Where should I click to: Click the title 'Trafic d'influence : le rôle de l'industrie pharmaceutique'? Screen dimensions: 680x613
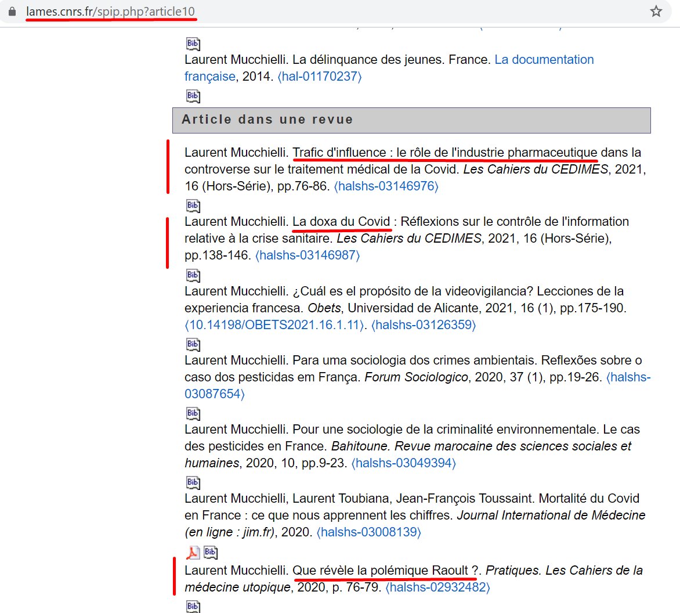(445, 153)
